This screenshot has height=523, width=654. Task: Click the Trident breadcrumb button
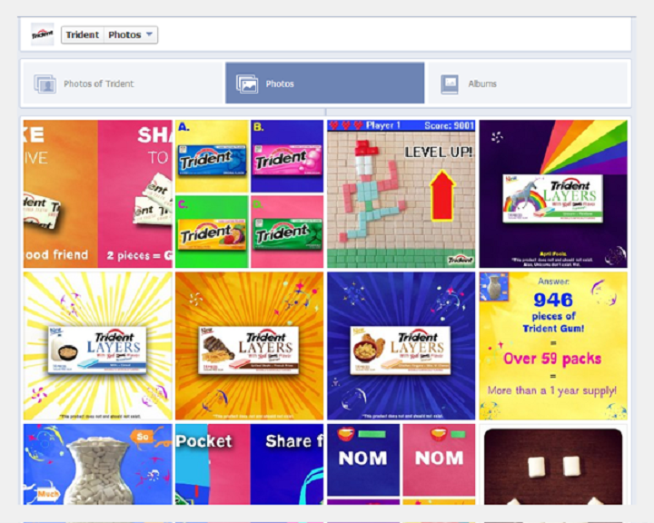click(82, 35)
